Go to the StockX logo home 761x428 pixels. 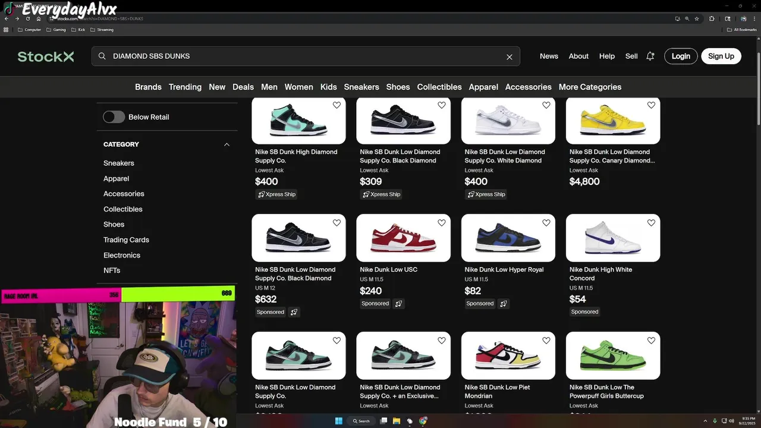[46, 56]
